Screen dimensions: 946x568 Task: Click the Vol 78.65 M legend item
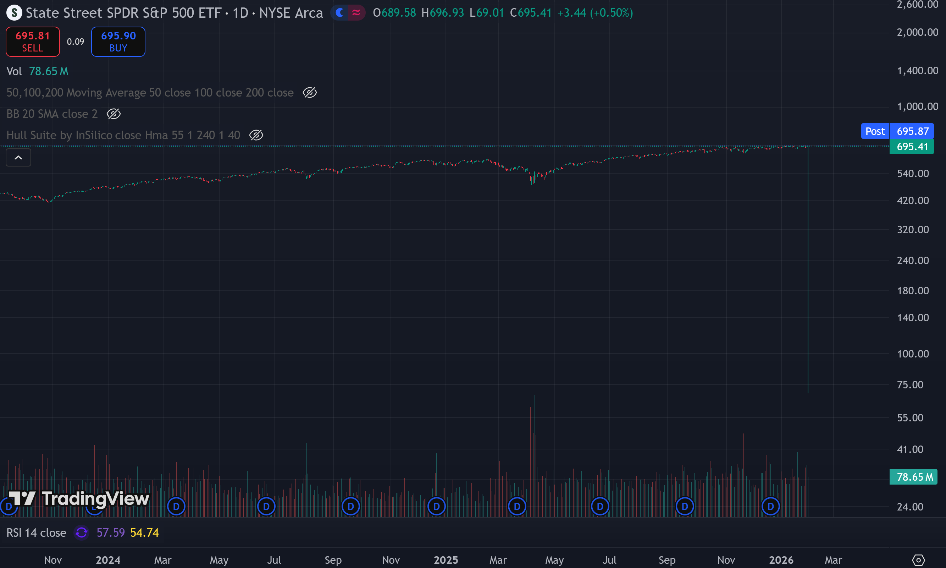pyautogui.click(x=37, y=71)
